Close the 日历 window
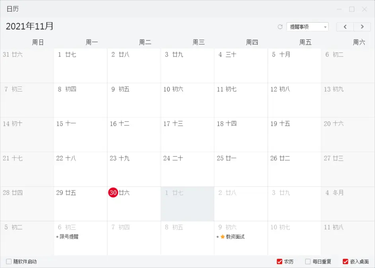The image size is (375, 268). click(364, 9)
